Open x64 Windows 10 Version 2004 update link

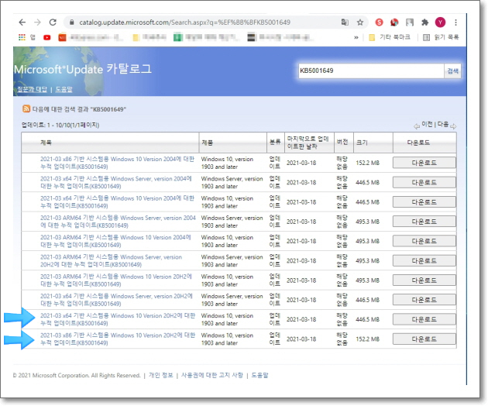click(x=117, y=202)
